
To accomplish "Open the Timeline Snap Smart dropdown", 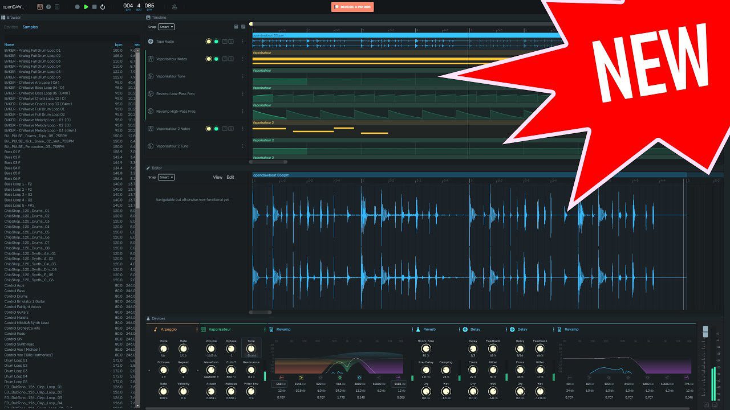I will pyautogui.click(x=167, y=27).
